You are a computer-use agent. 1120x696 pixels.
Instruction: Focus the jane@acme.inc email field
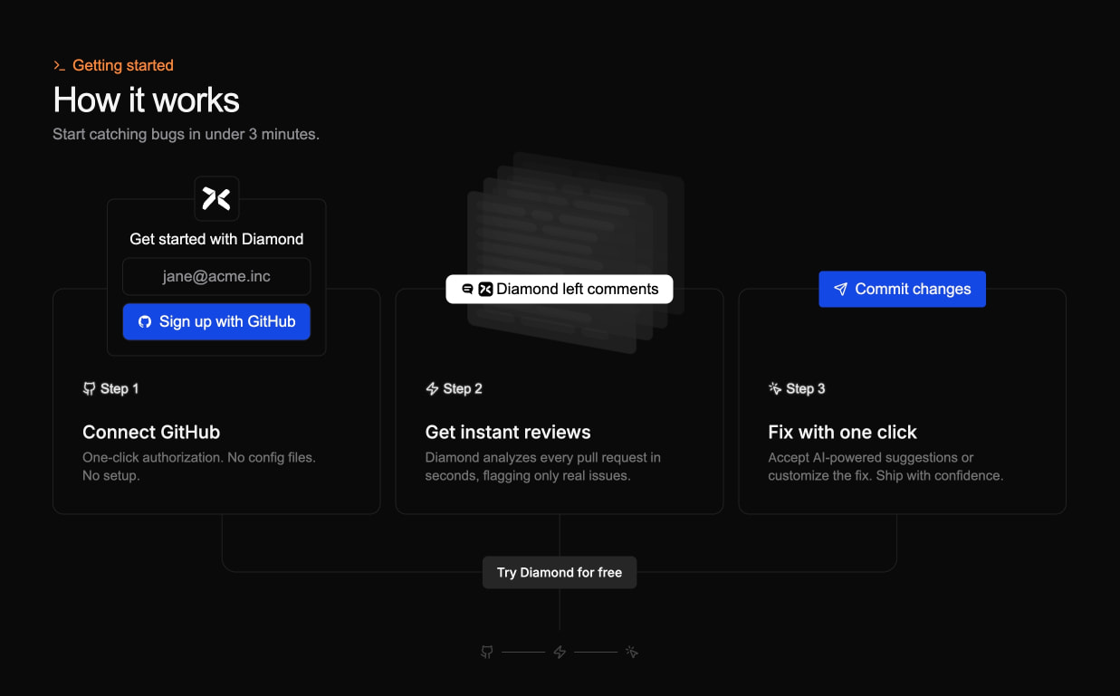point(216,276)
